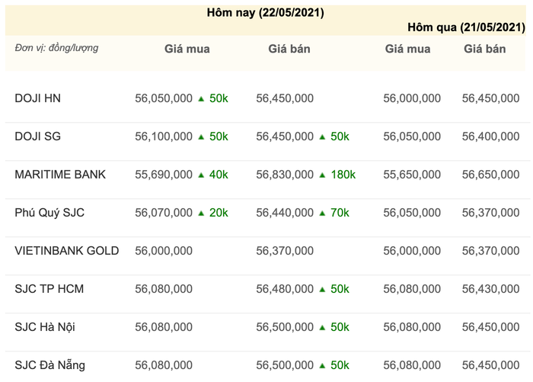Click the green up arrow beside DOJI HN buy price
Screen dimensions: 533x382
[x=201, y=98]
